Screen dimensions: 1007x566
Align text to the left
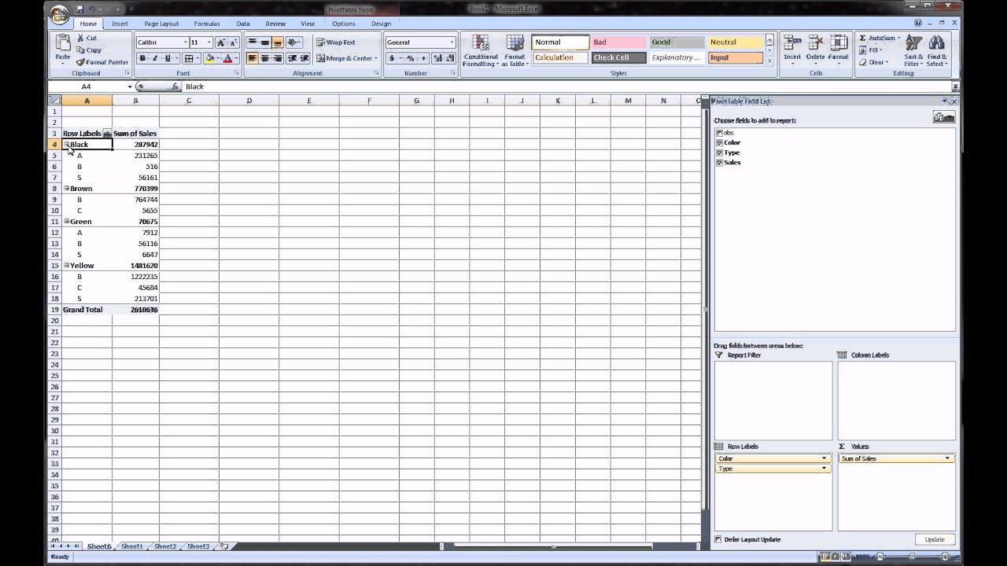tap(252, 58)
